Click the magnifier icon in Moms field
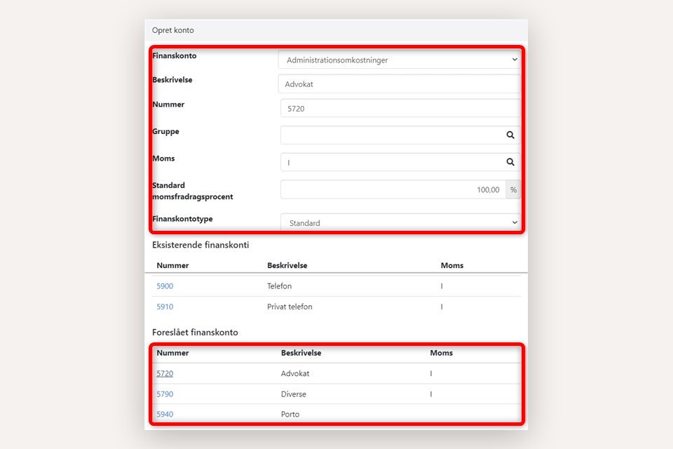The height and width of the screenshot is (449, 673). (510, 162)
